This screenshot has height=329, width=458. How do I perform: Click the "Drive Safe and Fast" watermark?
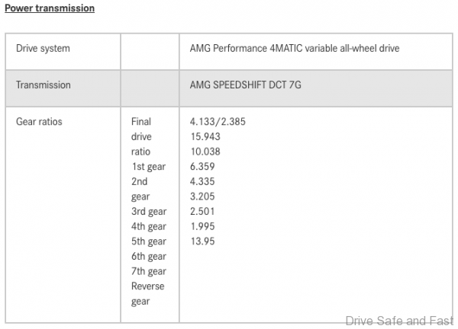tap(400, 321)
